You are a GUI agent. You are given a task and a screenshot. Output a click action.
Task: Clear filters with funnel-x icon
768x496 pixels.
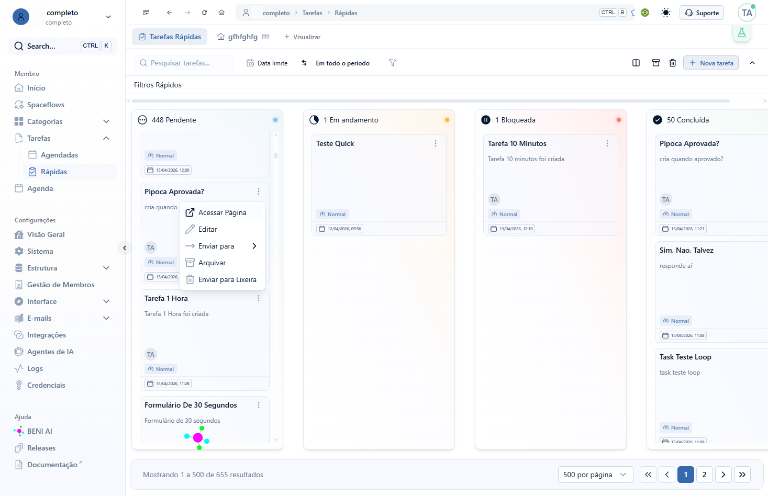393,63
